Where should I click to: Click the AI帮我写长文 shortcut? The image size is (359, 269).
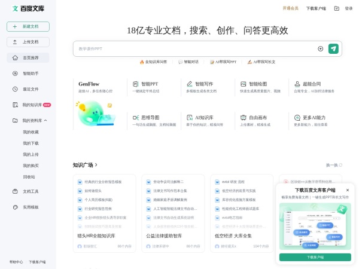point(261,62)
